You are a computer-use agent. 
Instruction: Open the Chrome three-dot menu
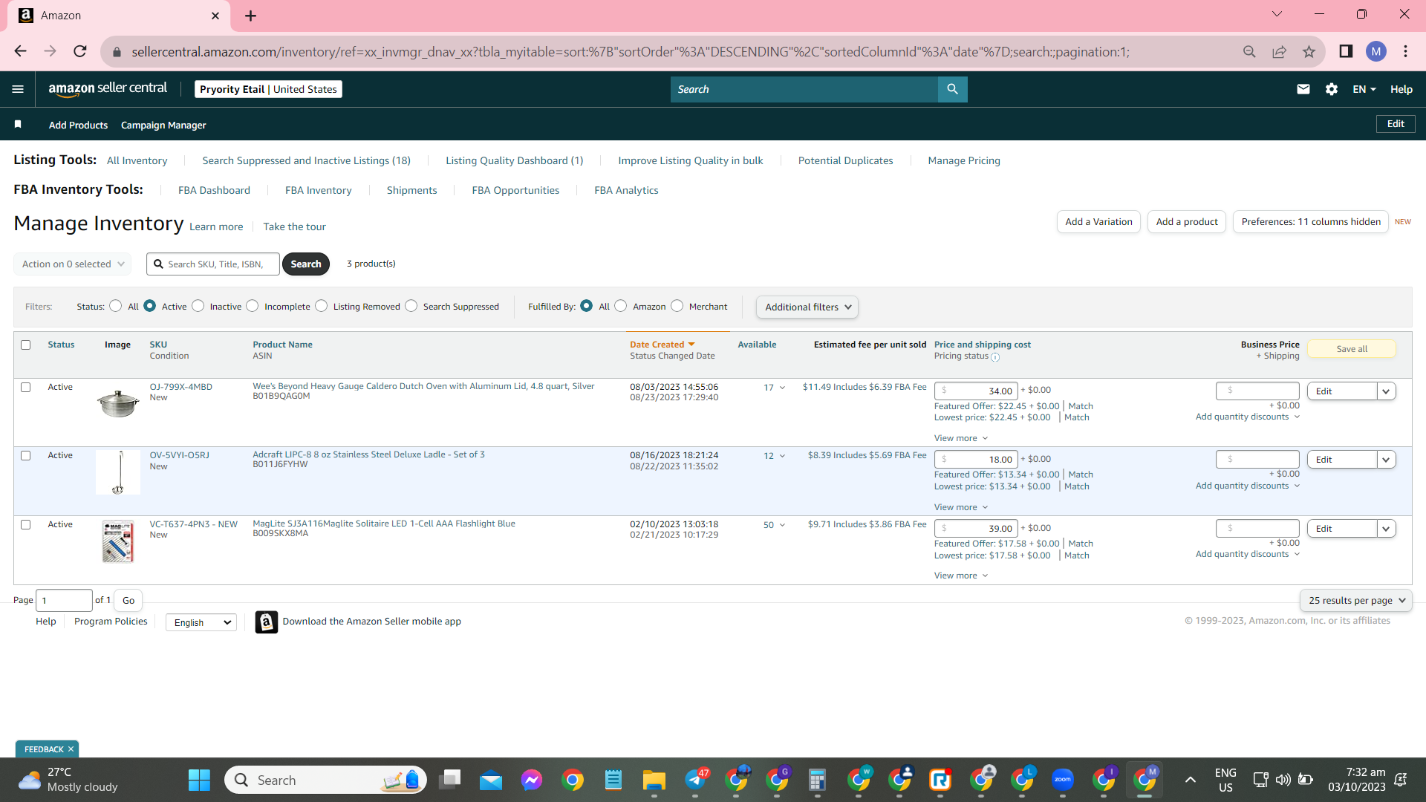(x=1405, y=51)
